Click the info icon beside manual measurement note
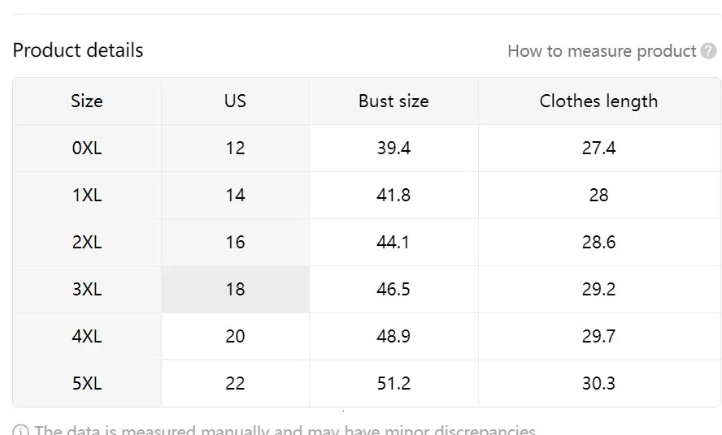 point(20,431)
